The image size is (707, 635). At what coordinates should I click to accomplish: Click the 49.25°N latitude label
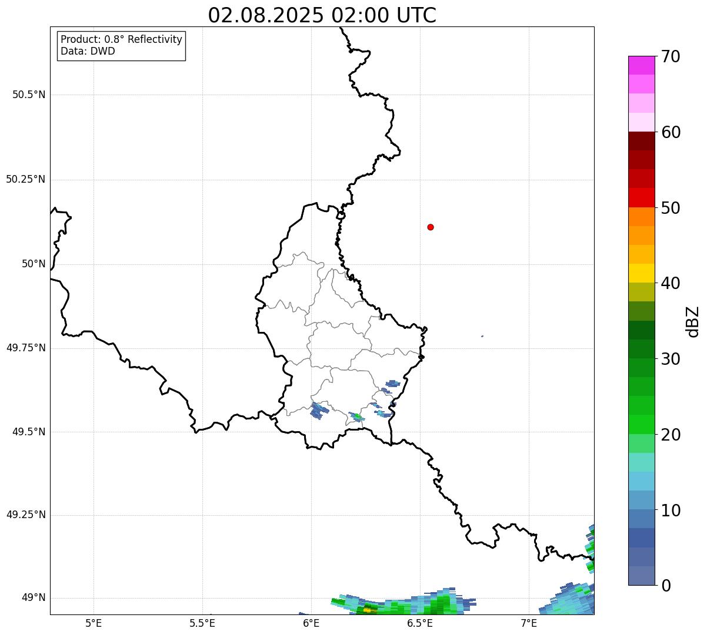point(26,515)
